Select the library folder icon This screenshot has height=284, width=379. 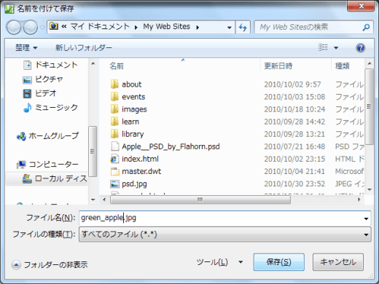pos(114,134)
